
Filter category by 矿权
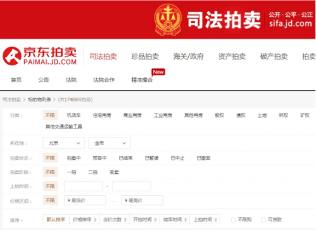pyautogui.click(x=305, y=115)
